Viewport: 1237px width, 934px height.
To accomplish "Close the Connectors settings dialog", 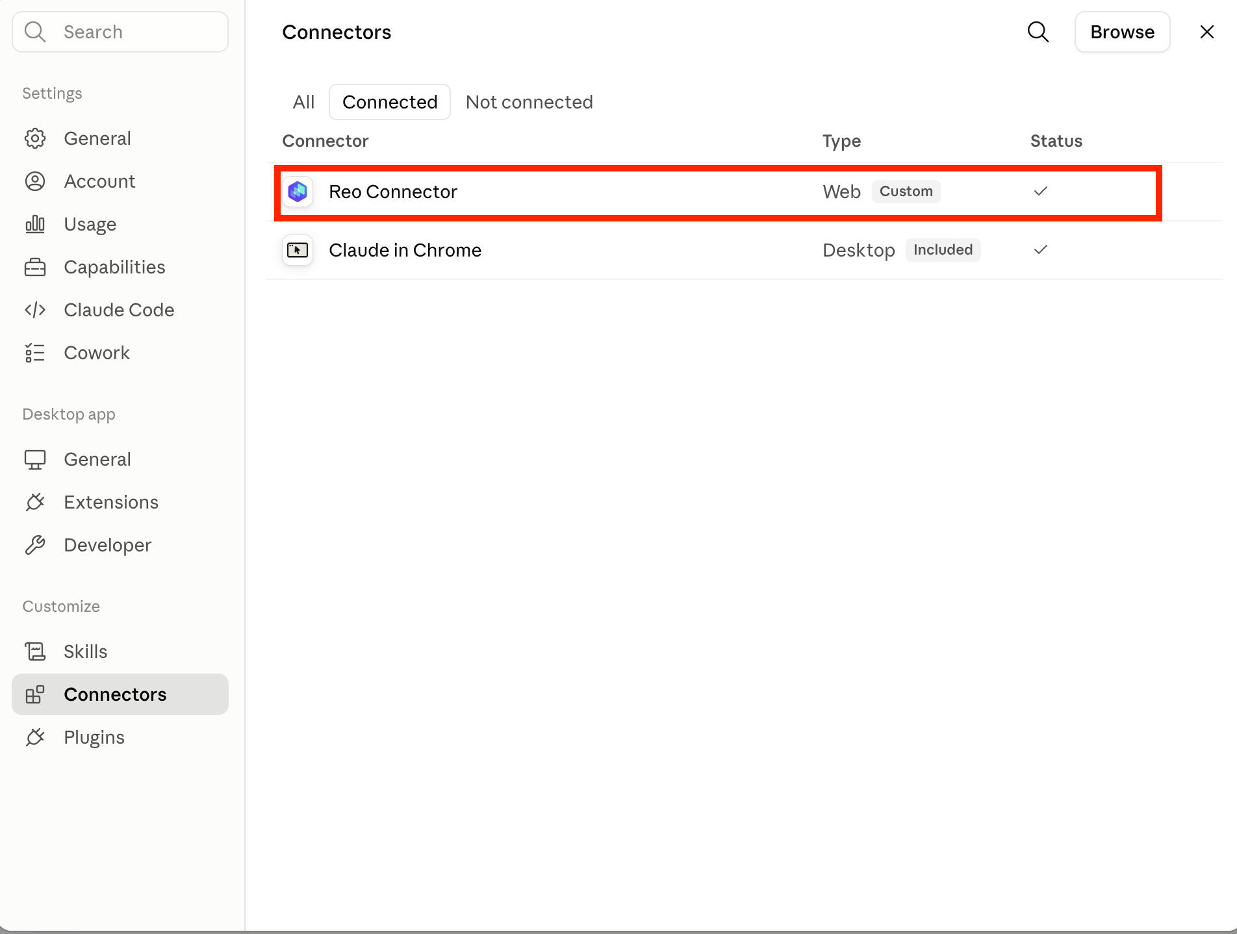I will [1207, 32].
